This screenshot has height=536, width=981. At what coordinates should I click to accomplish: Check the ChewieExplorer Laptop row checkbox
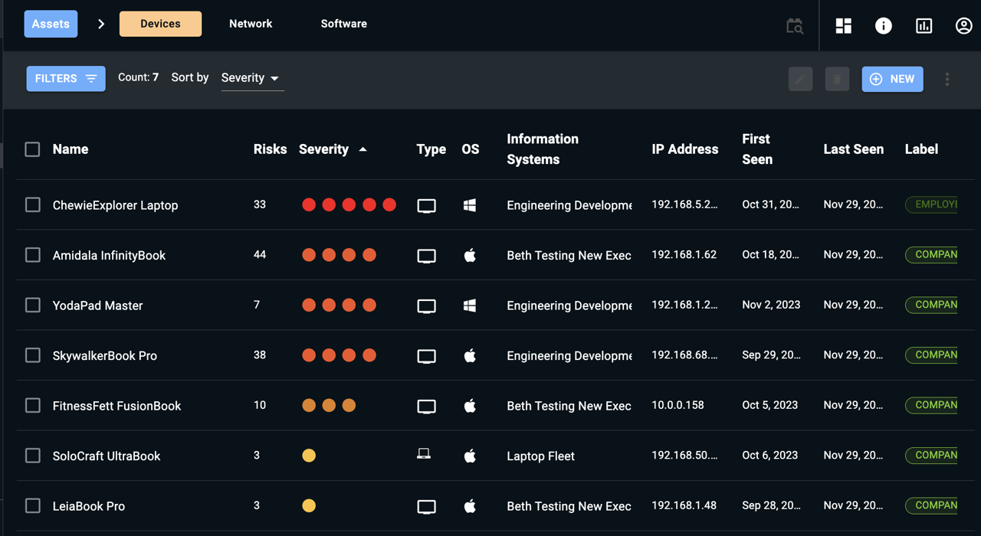pos(33,204)
